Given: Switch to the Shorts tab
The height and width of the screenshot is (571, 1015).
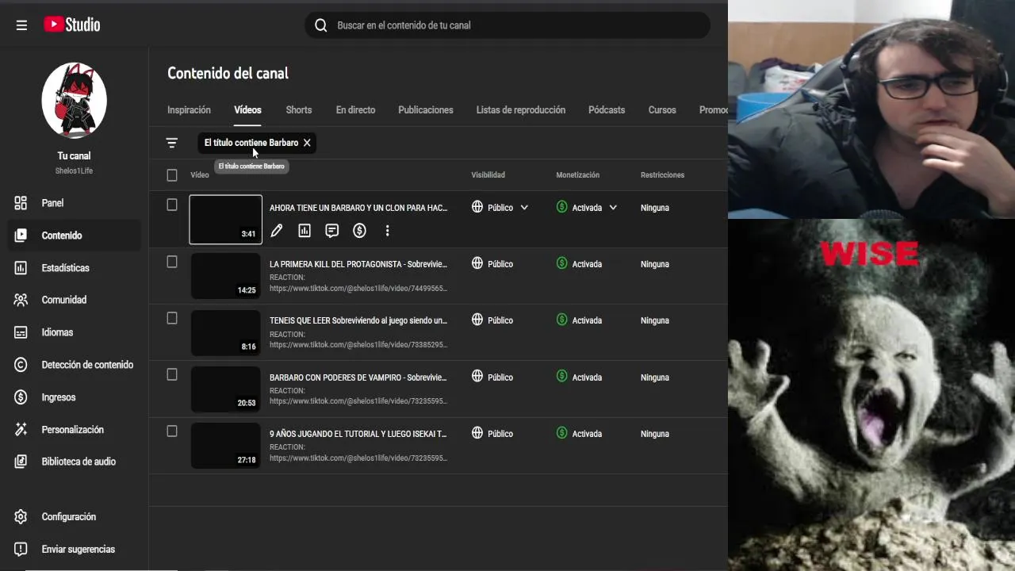Looking at the screenshot, I should [299, 110].
